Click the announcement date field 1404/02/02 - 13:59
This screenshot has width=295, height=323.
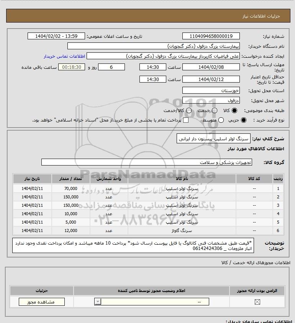56,36
